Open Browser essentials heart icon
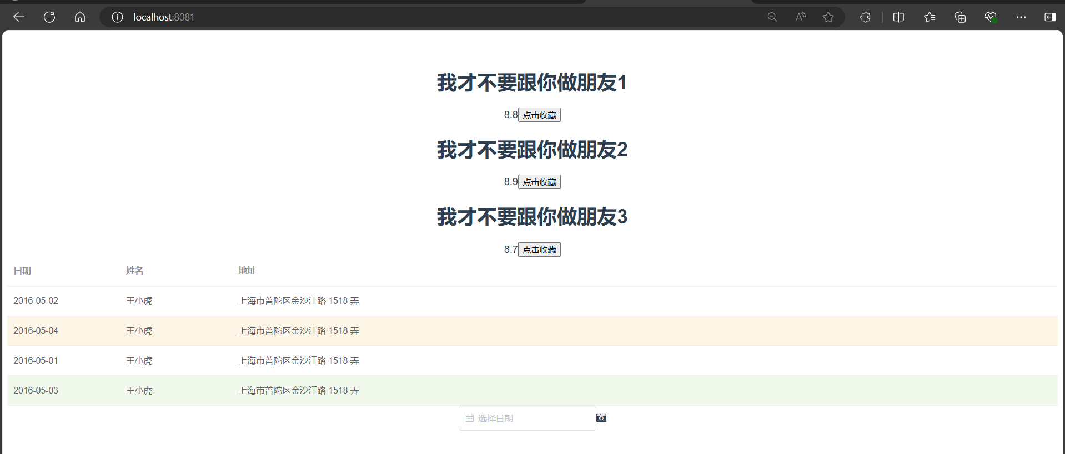The width and height of the screenshot is (1065, 454). click(991, 17)
